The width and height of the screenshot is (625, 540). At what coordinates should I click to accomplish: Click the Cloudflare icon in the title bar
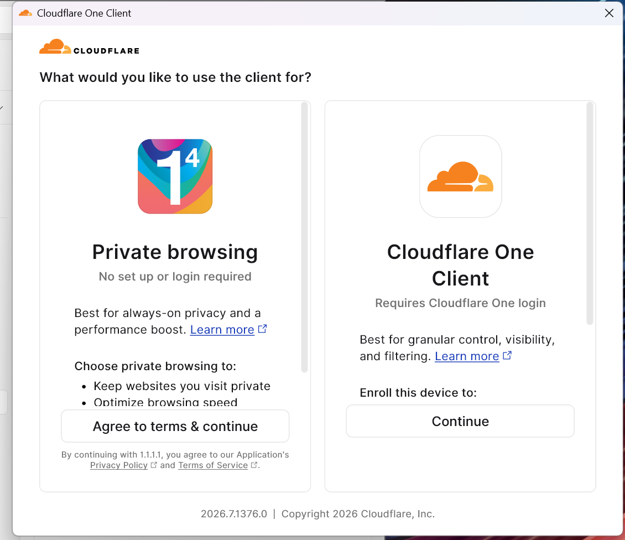pyautogui.click(x=25, y=13)
